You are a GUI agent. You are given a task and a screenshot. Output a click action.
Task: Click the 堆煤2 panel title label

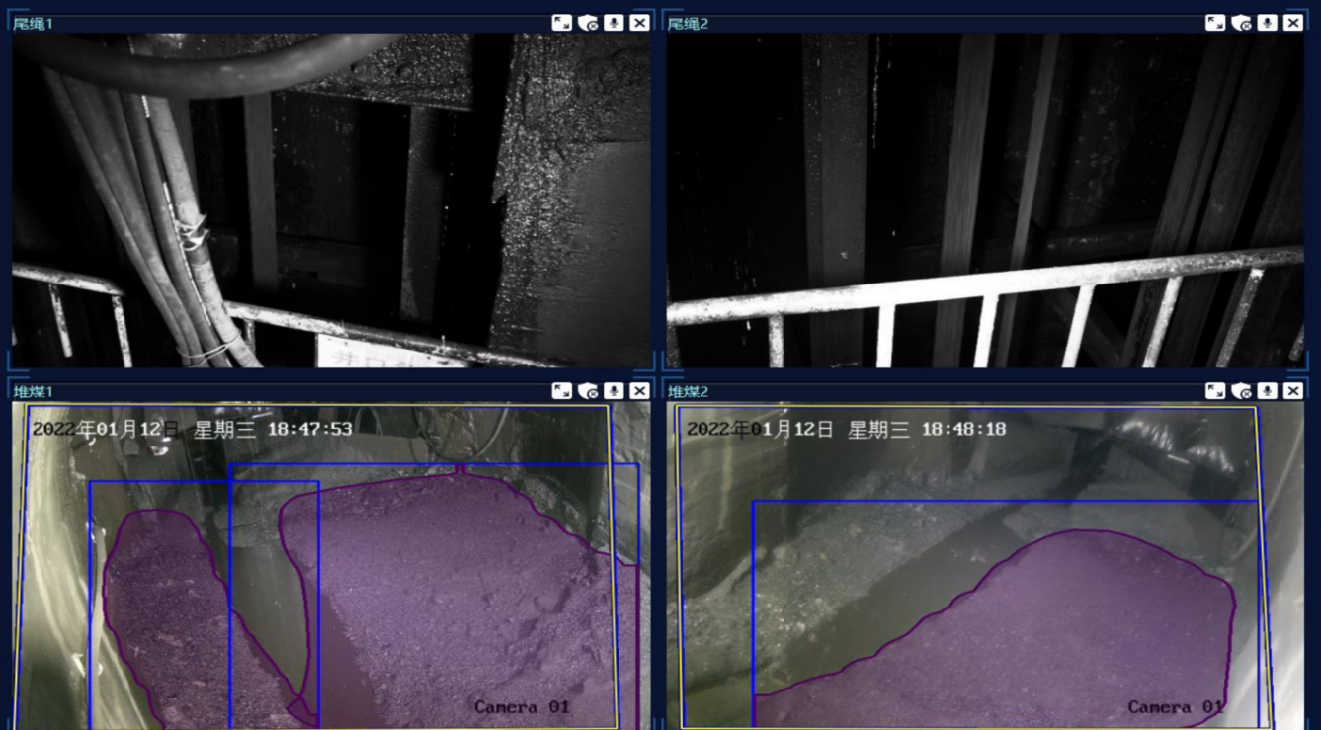(x=688, y=392)
